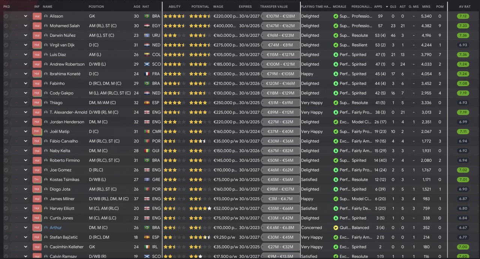Click the player profile icon beside Virgil van Dijk
The width and height of the screenshot is (480, 259).
[46, 45]
